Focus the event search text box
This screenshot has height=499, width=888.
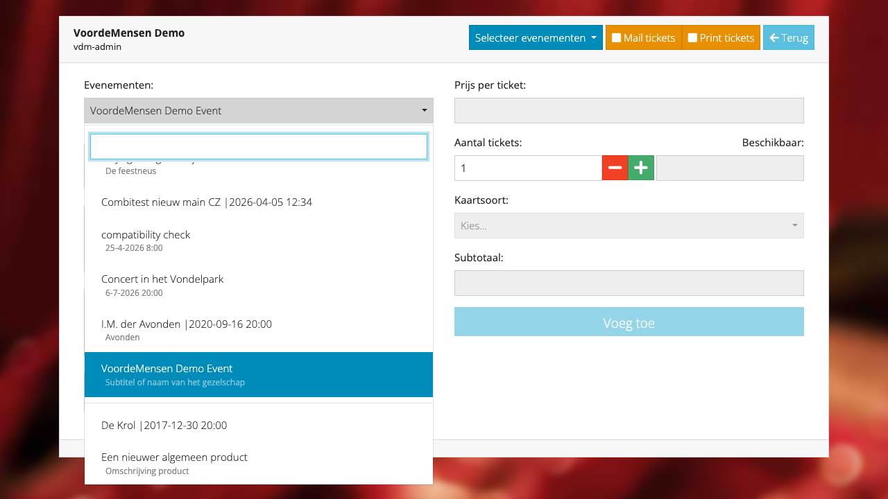click(258, 147)
